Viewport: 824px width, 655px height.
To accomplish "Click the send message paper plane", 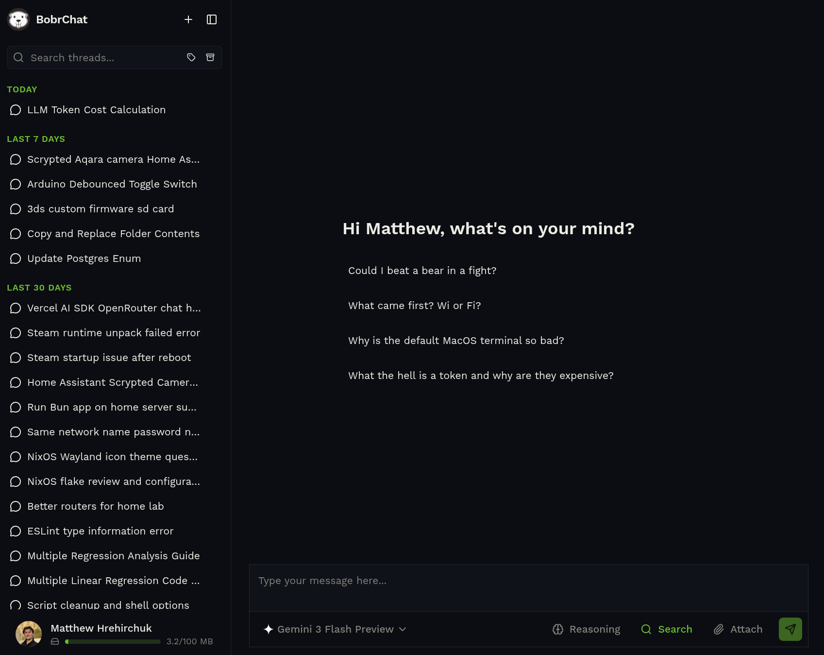I will point(790,629).
